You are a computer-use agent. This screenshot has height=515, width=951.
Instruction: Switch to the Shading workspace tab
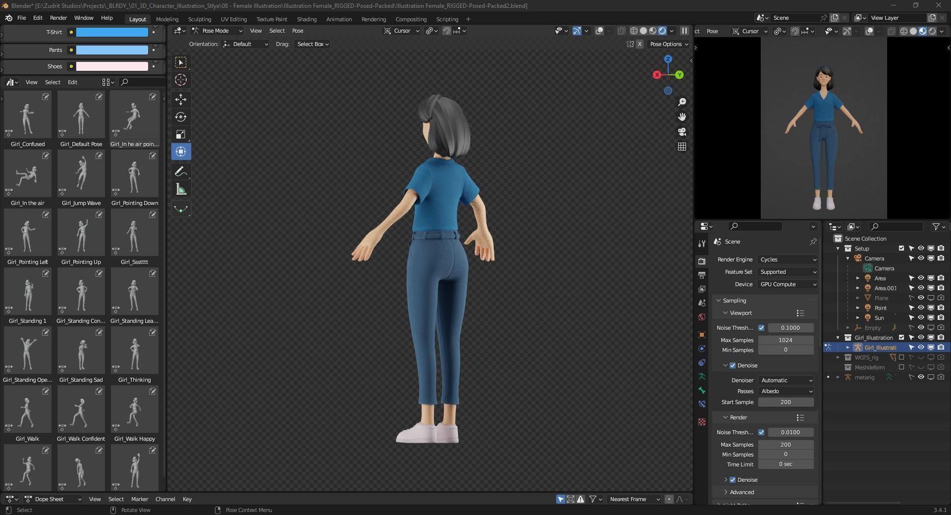point(307,19)
